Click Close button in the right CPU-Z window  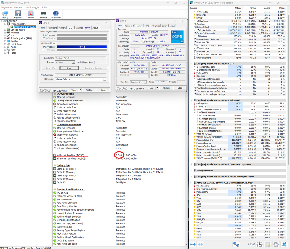coord(180,88)
